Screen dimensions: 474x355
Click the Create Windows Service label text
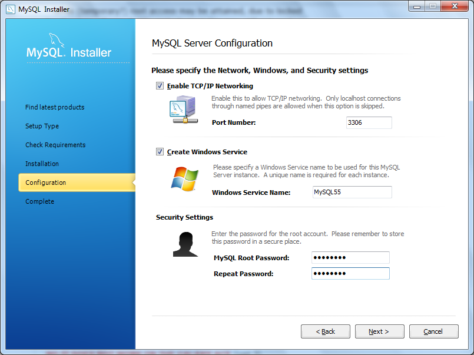coord(207,152)
